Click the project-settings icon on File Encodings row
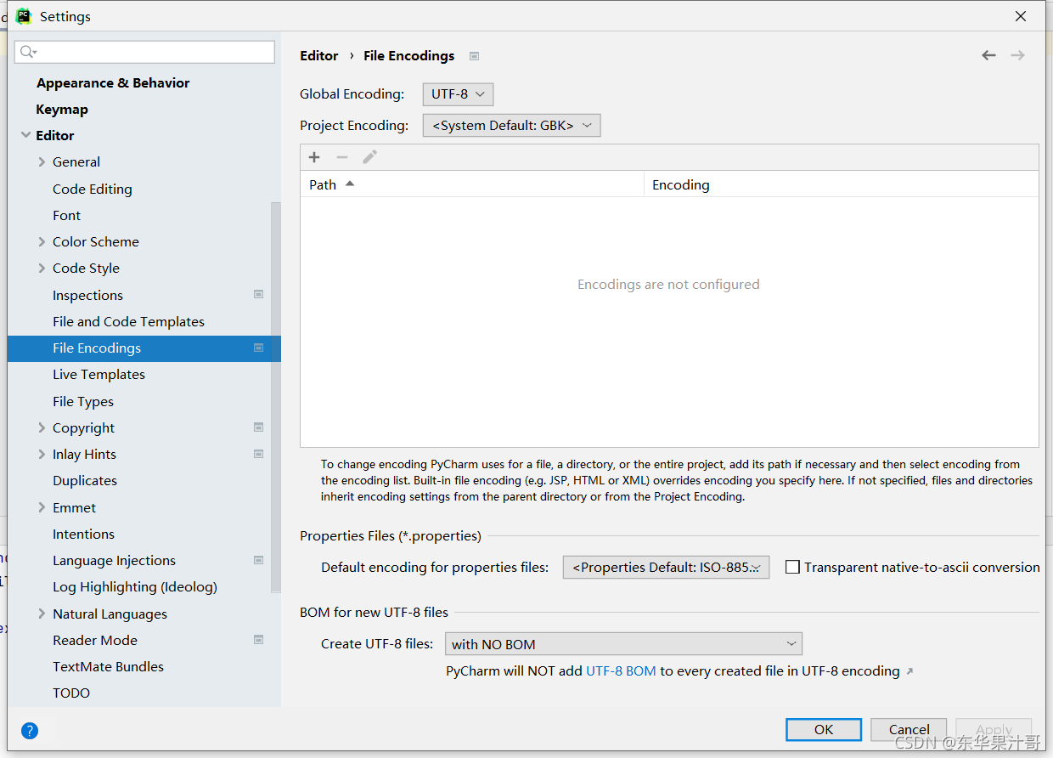This screenshot has width=1053, height=758. coord(259,348)
